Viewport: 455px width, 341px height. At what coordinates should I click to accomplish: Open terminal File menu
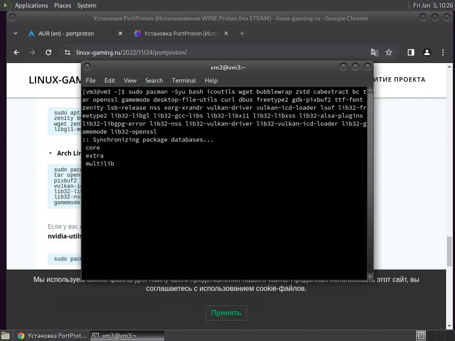point(91,80)
